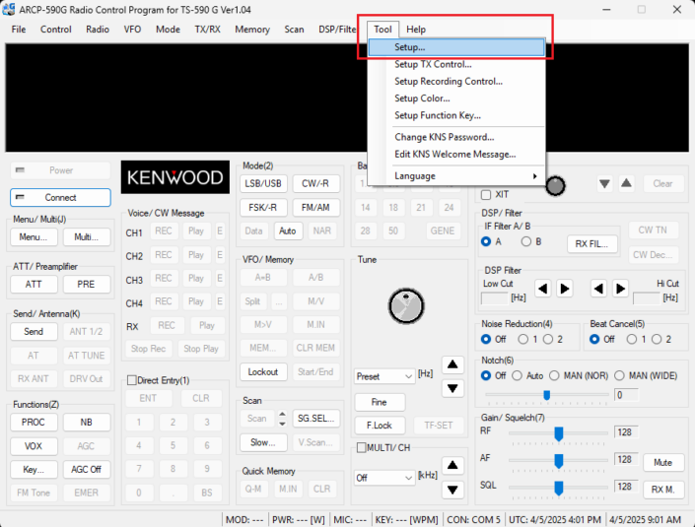Viewport: 695px width, 527px height.
Task: Click the Kenwood logo
Action: tap(175, 177)
